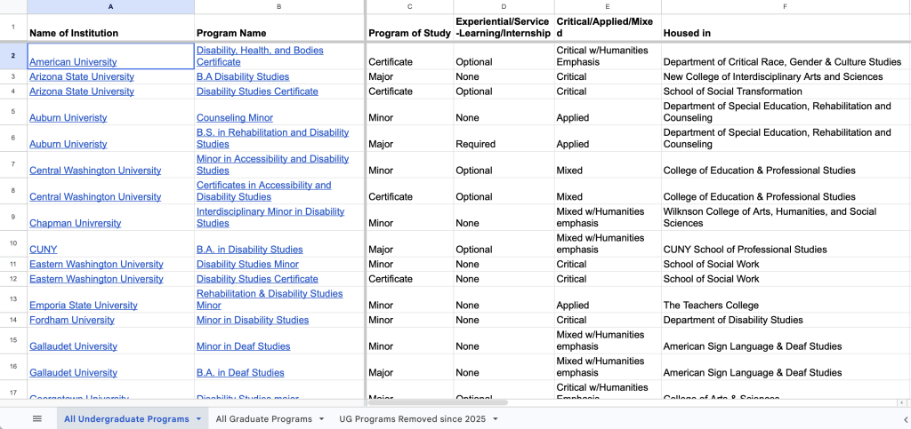This screenshot has height=429, width=911.
Task: Select column A header
Action: point(110,6)
